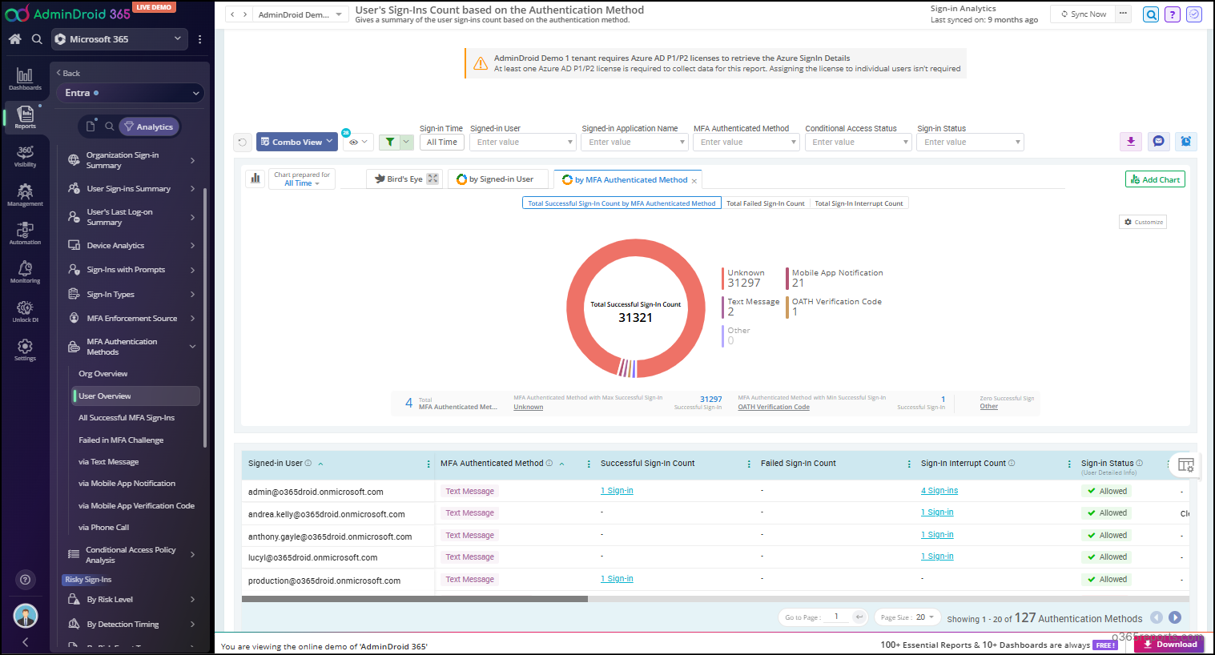Open the Dashboards section in the sidebar
The image size is (1215, 655).
25,78
